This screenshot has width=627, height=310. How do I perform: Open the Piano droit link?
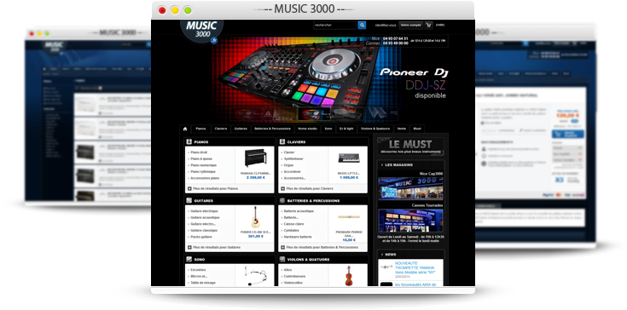point(199,152)
